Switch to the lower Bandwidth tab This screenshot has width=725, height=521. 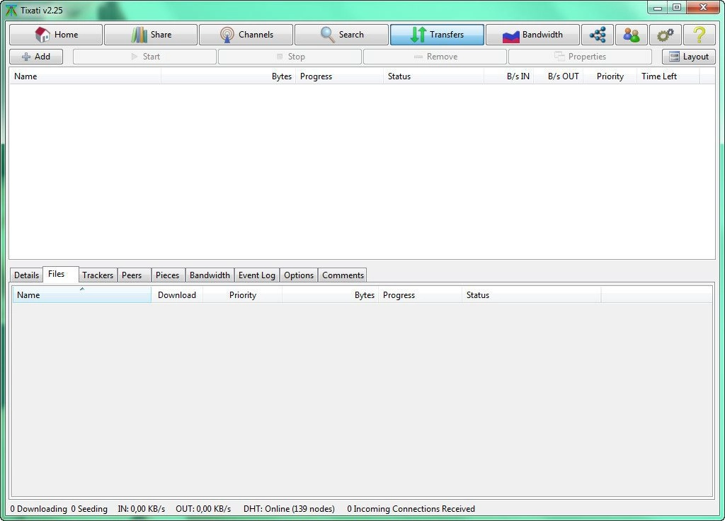click(x=210, y=275)
